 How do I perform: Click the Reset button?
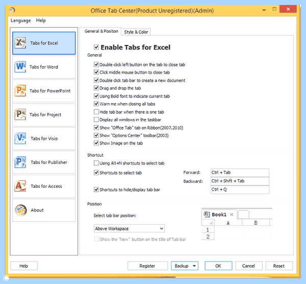[279, 266]
